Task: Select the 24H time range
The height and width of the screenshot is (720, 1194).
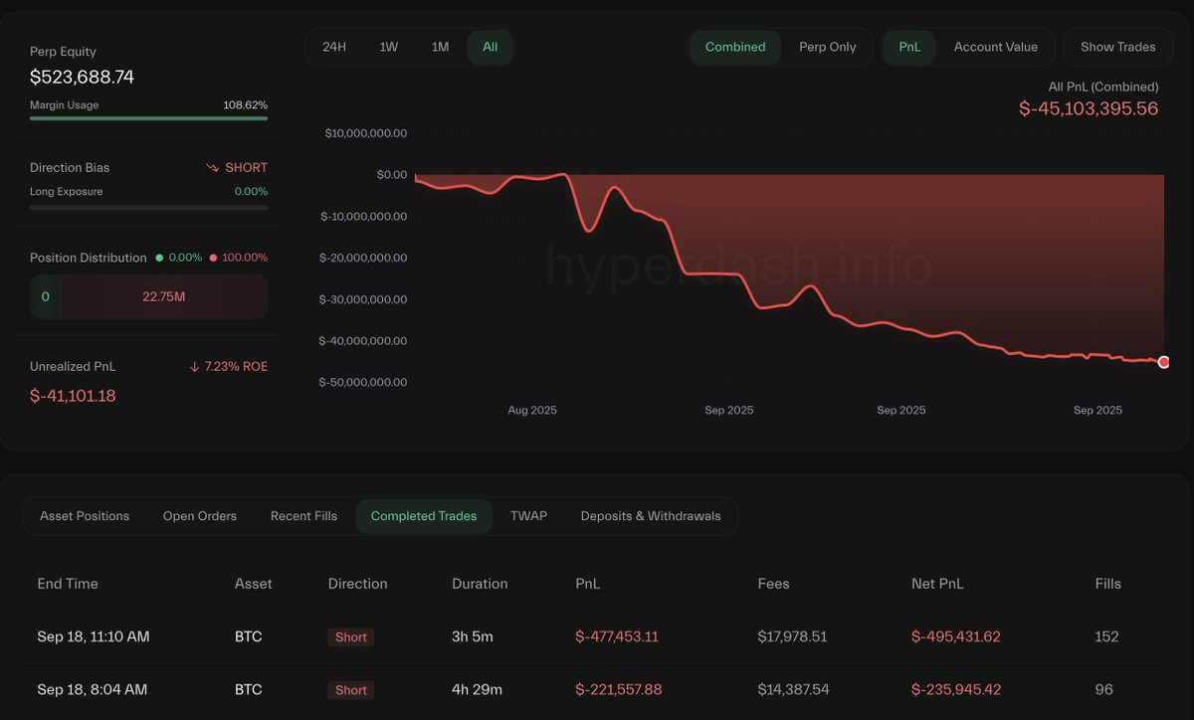Action: pos(334,47)
